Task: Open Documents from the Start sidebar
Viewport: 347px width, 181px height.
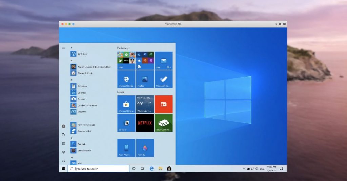Action: point(63,135)
